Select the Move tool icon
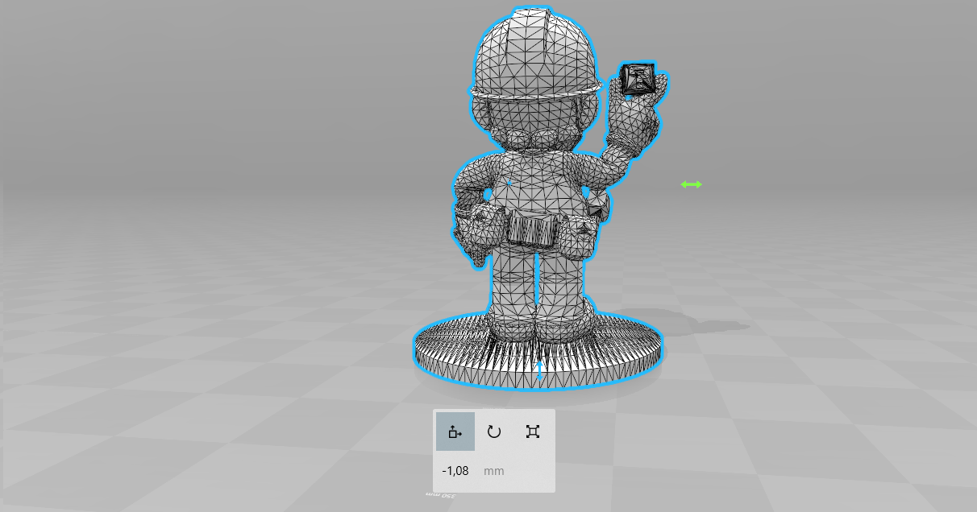The image size is (977, 512). tap(455, 431)
